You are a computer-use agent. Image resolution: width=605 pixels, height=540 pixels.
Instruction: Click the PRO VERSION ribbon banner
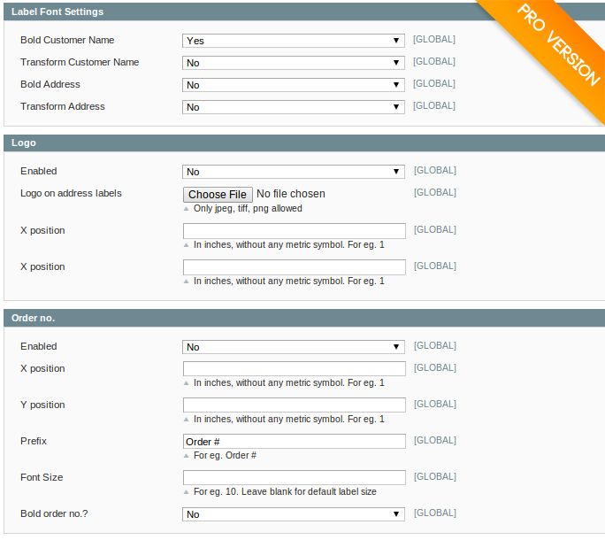pos(557,44)
